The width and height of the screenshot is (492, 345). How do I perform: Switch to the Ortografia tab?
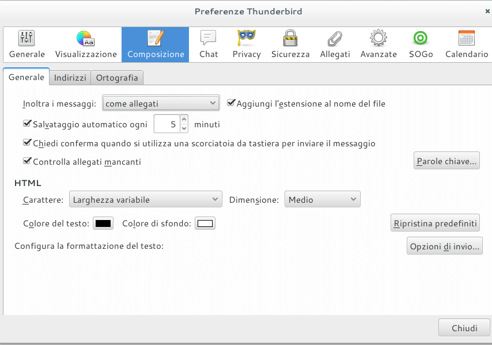click(117, 78)
